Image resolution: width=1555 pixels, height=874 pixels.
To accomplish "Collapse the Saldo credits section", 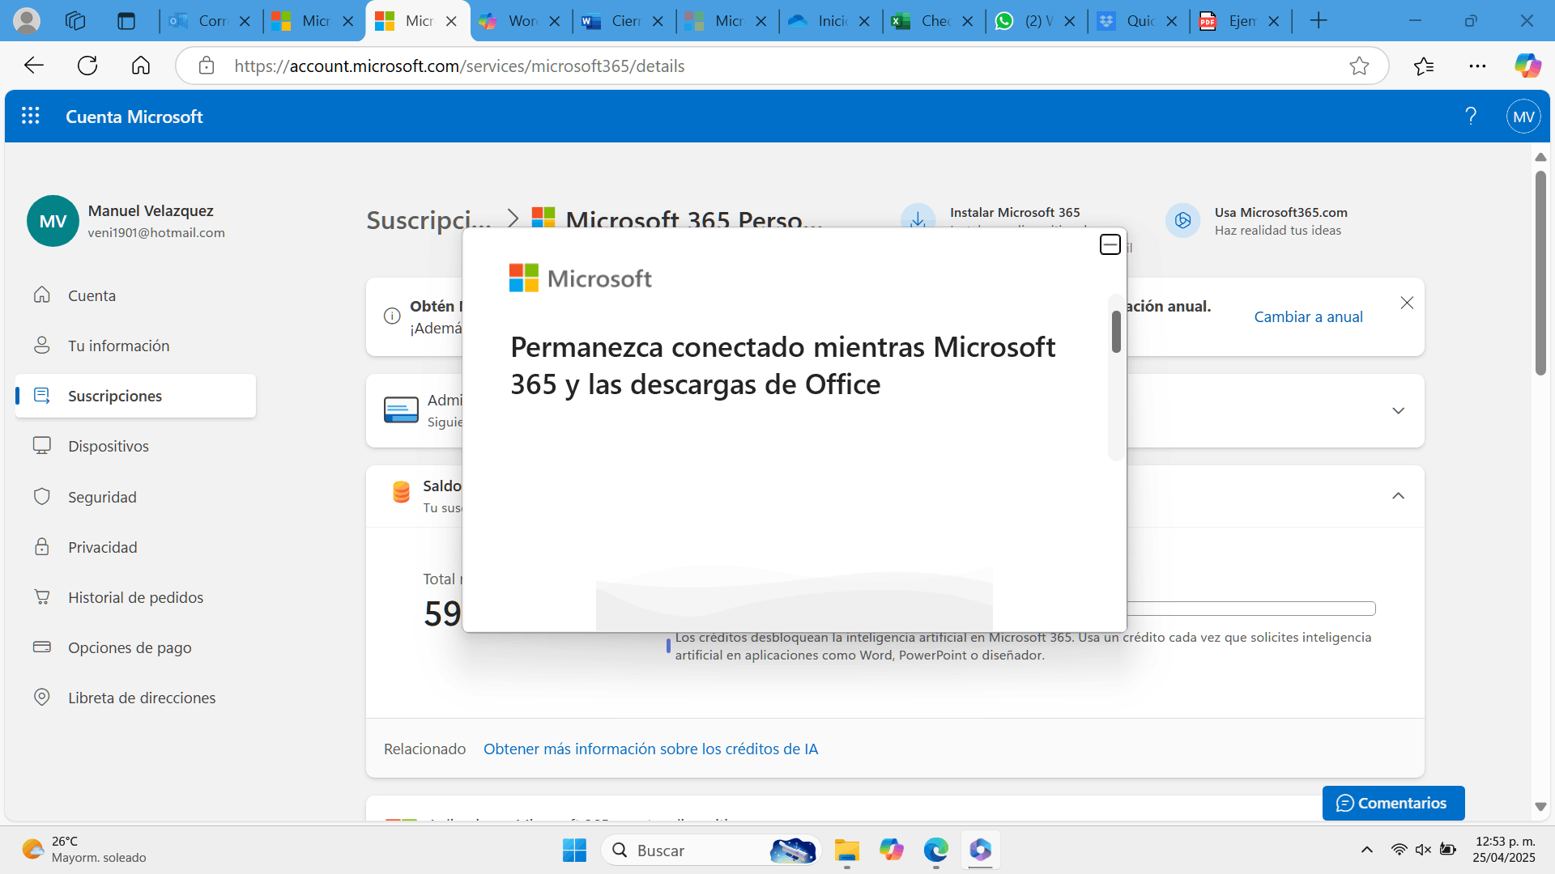I will pos(1398,496).
